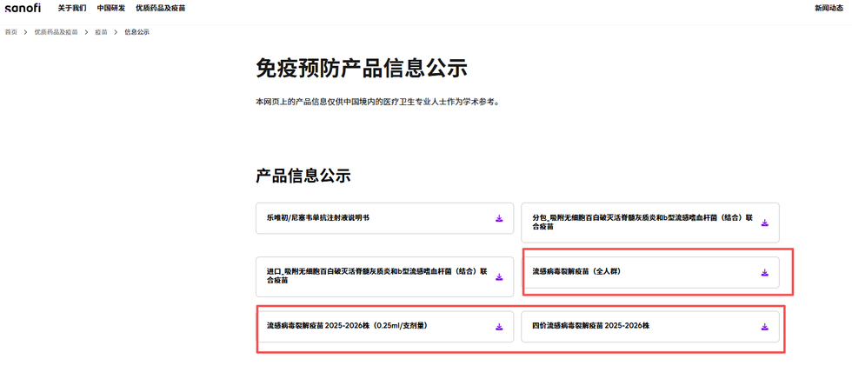The height and width of the screenshot is (379, 852).
Task: Open the 中国研发 menu
Action: [x=111, y=8]
